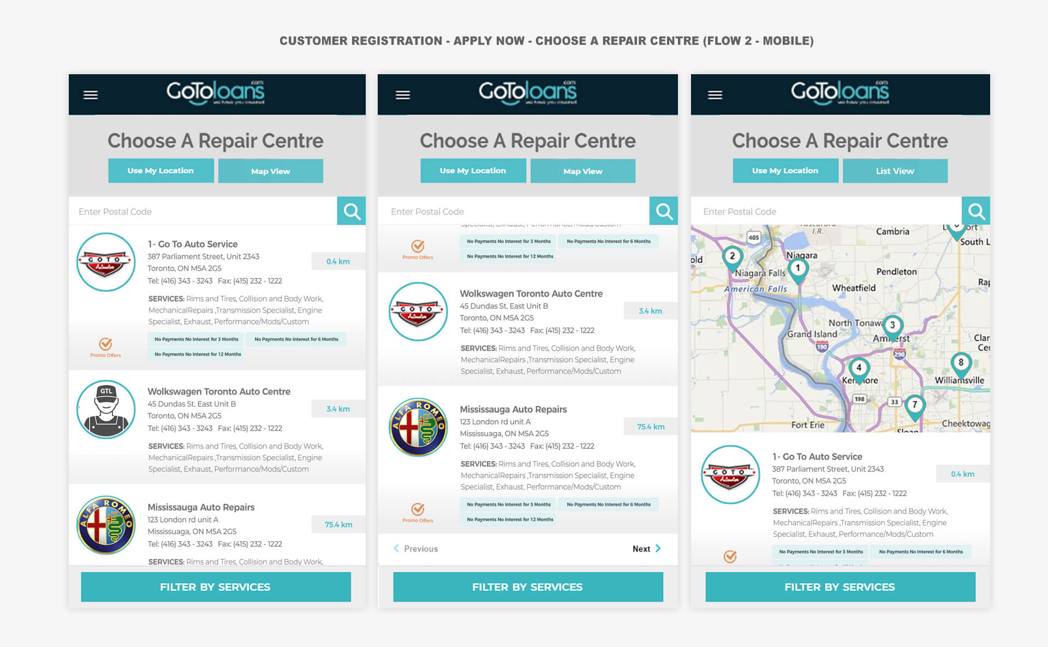The height and width of the screenshot is (647, 1048).
Task: Click 3.4 km distance badge, middle screen
Action: (651, 311)
